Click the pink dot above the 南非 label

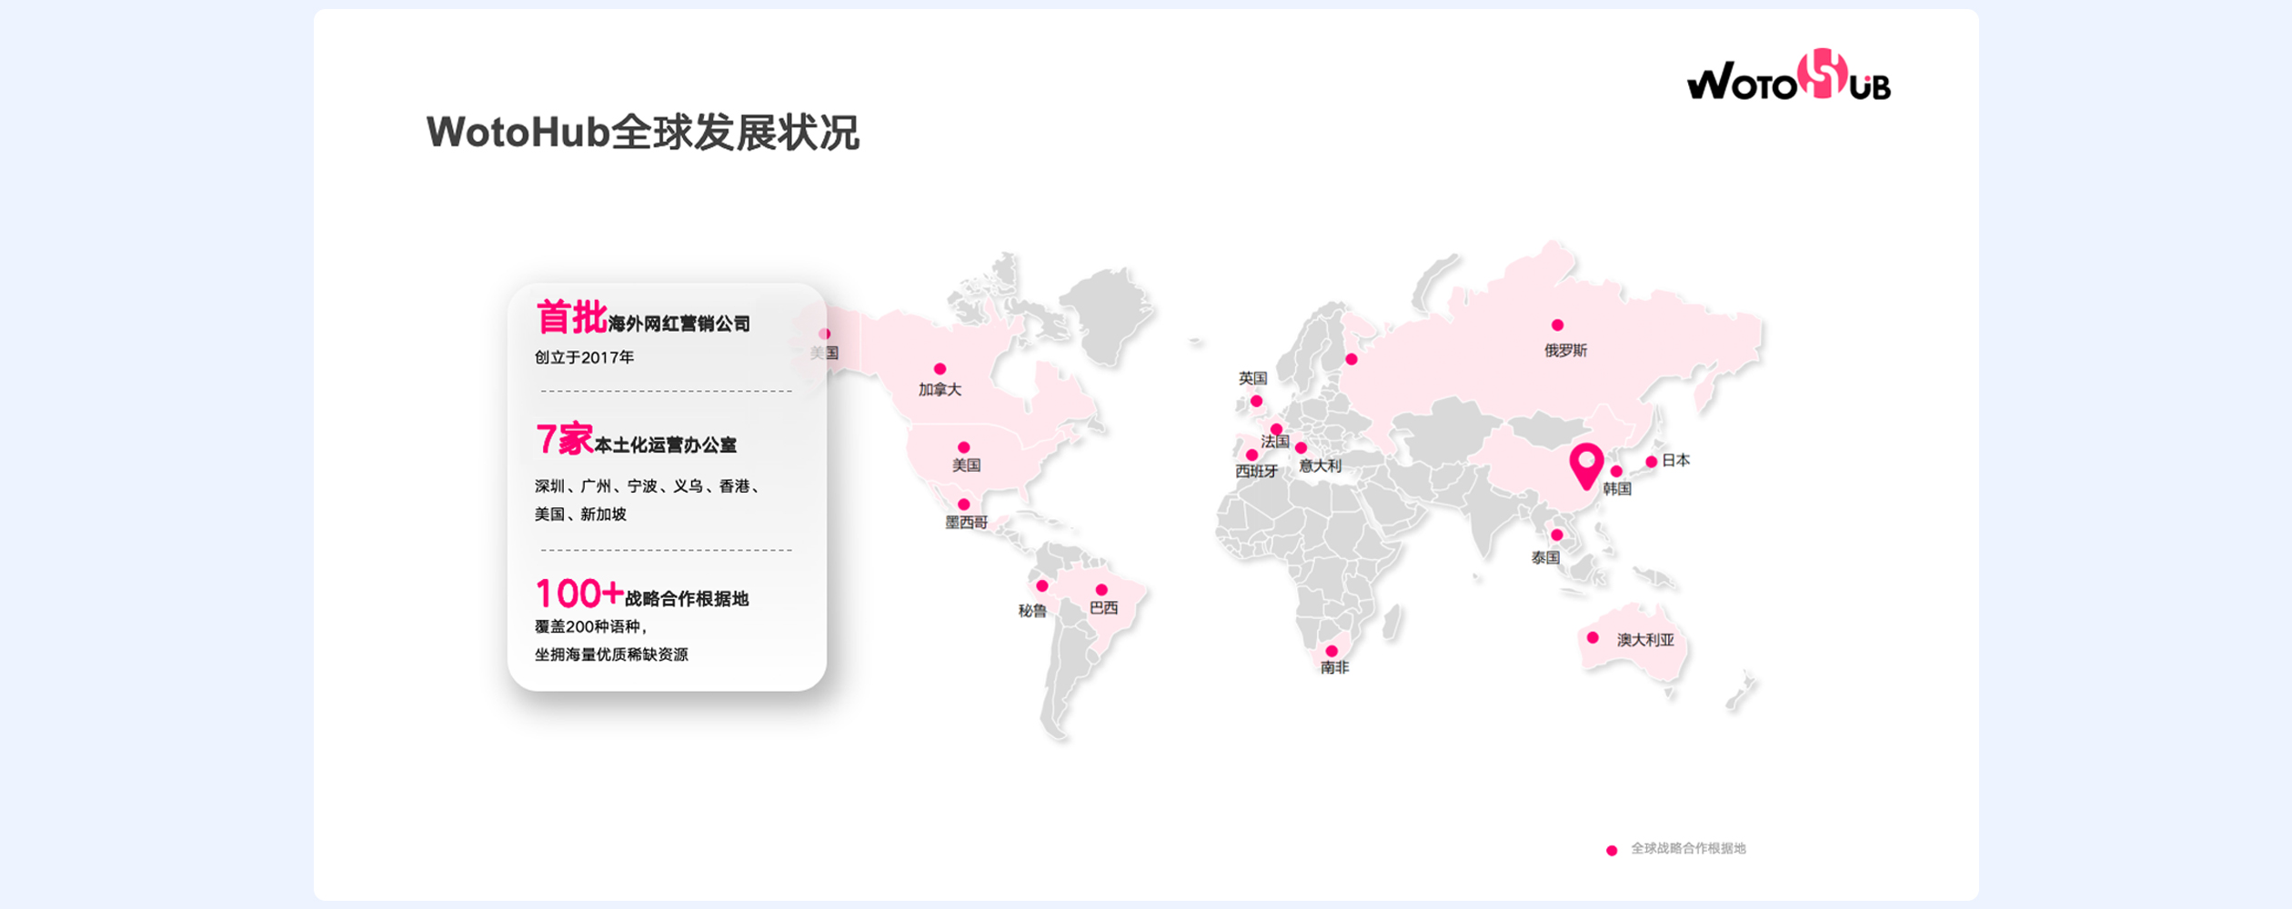(1332, 651)
